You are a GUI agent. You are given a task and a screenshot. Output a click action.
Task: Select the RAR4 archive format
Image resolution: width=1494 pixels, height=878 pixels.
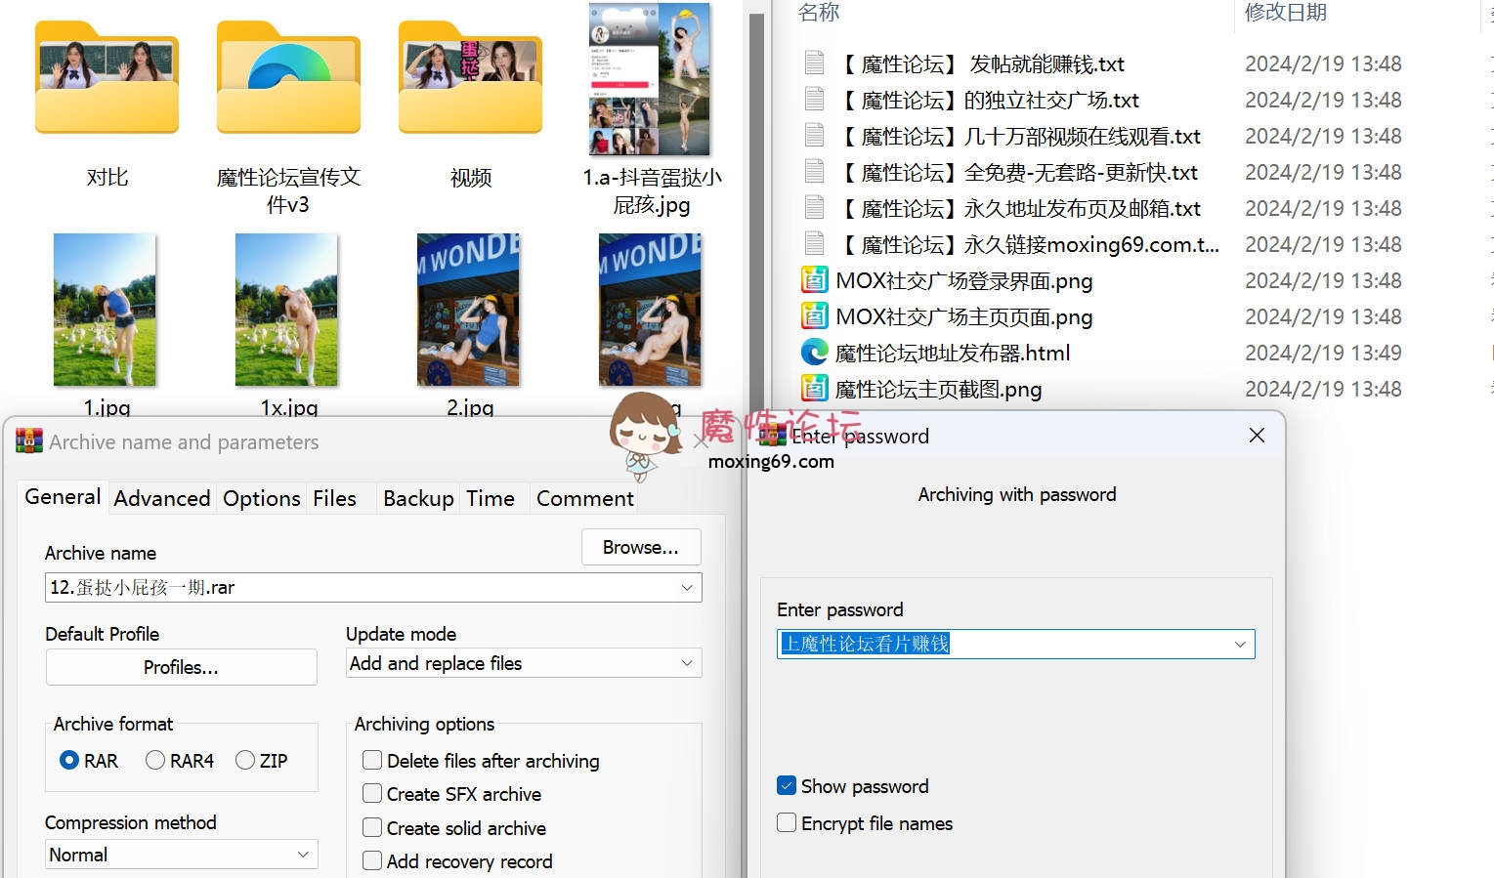point(154,760)
